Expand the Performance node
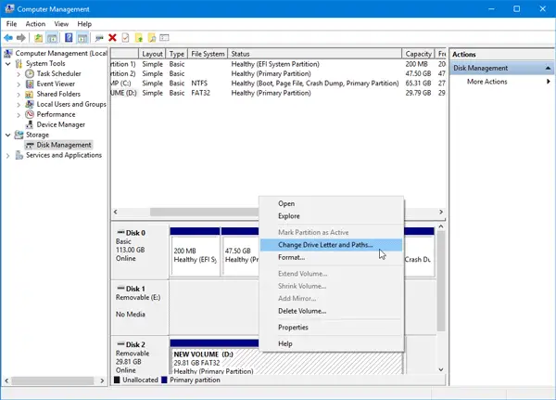 click(x=19, y=115)
